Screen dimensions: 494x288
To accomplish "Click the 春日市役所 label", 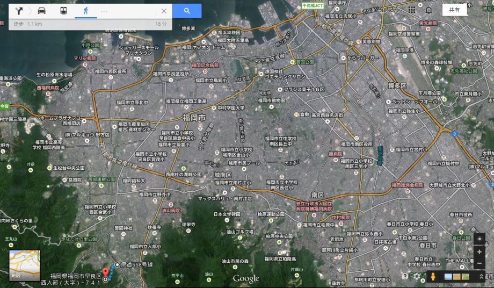I will [461, 214].
